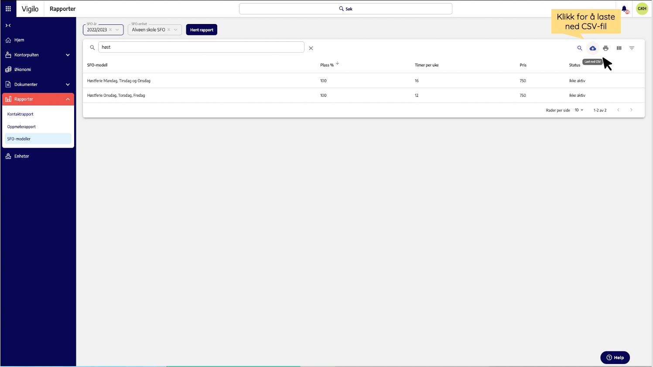Click the 12 timer per uke cell
653x367 pixels.
[x=417, y=95]
